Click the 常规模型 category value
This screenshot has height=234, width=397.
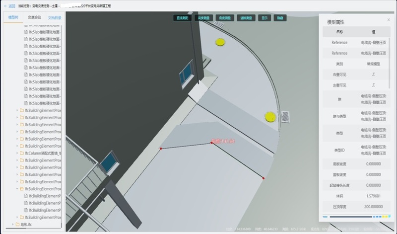pyautogui.click(x=374, y=64)
